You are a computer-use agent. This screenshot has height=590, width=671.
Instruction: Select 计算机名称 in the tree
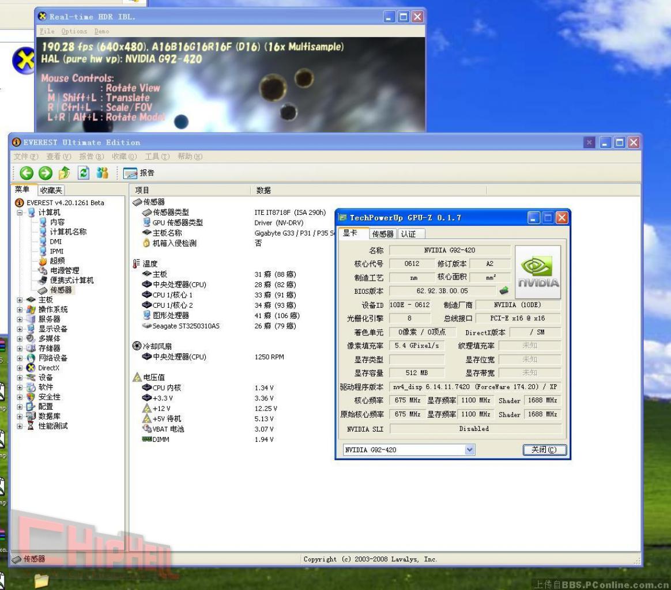coord(68,232)
